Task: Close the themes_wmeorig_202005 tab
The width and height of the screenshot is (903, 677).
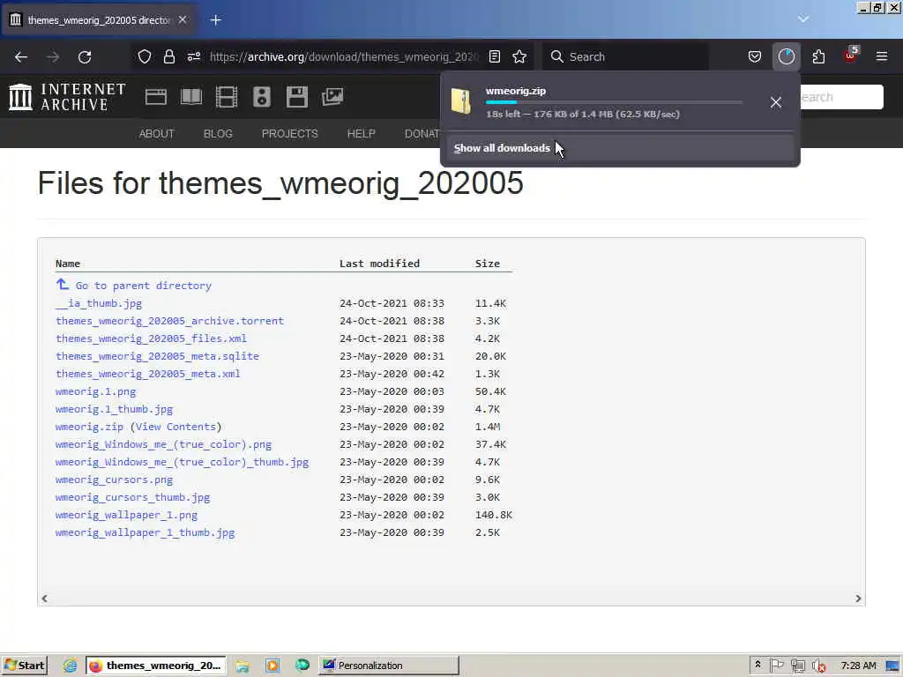Action: click(183, 19)
